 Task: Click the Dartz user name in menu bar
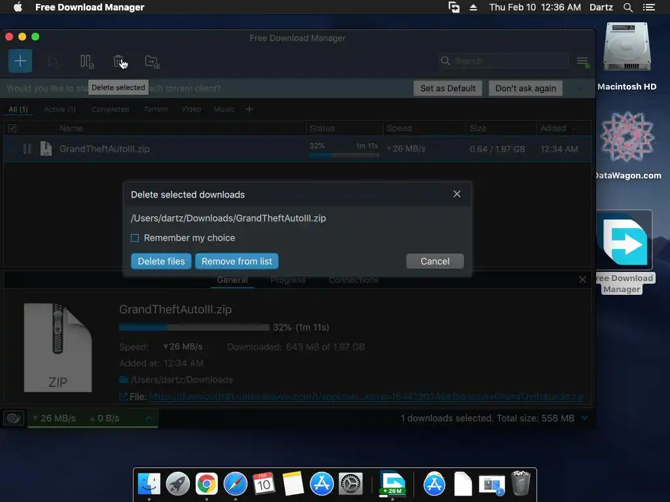point(601,7)
